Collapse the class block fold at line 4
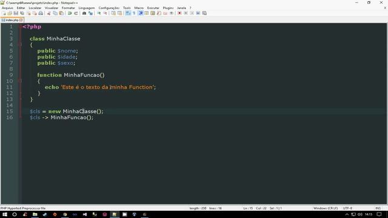Image resolution: width=388 pixels, height=218 pixels. point(21,45)
